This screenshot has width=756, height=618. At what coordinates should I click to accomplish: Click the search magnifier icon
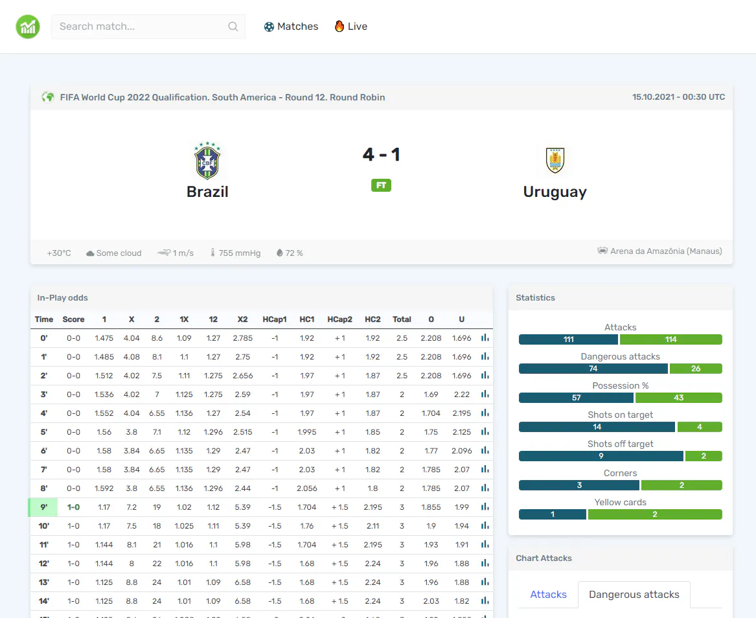coord(233,27)
